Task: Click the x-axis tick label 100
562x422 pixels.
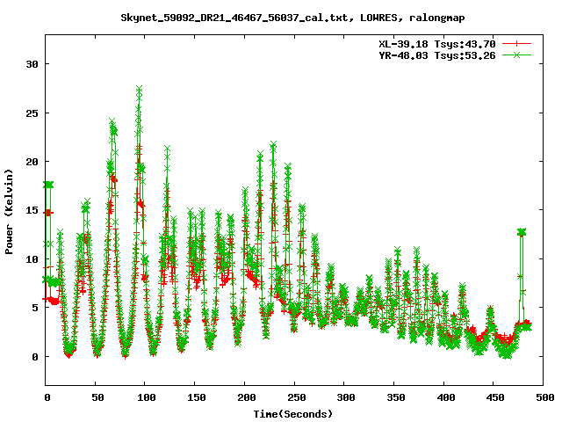Action: click(147, 397)
